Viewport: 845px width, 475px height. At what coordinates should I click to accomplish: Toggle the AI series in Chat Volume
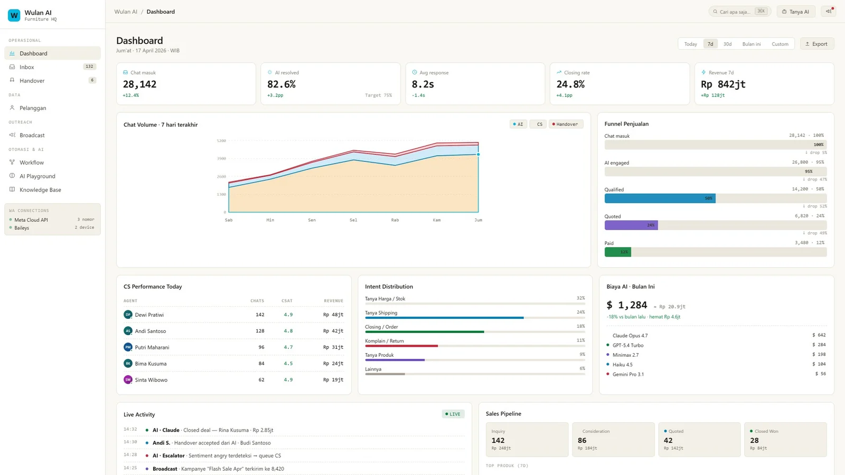coord(518,123)
